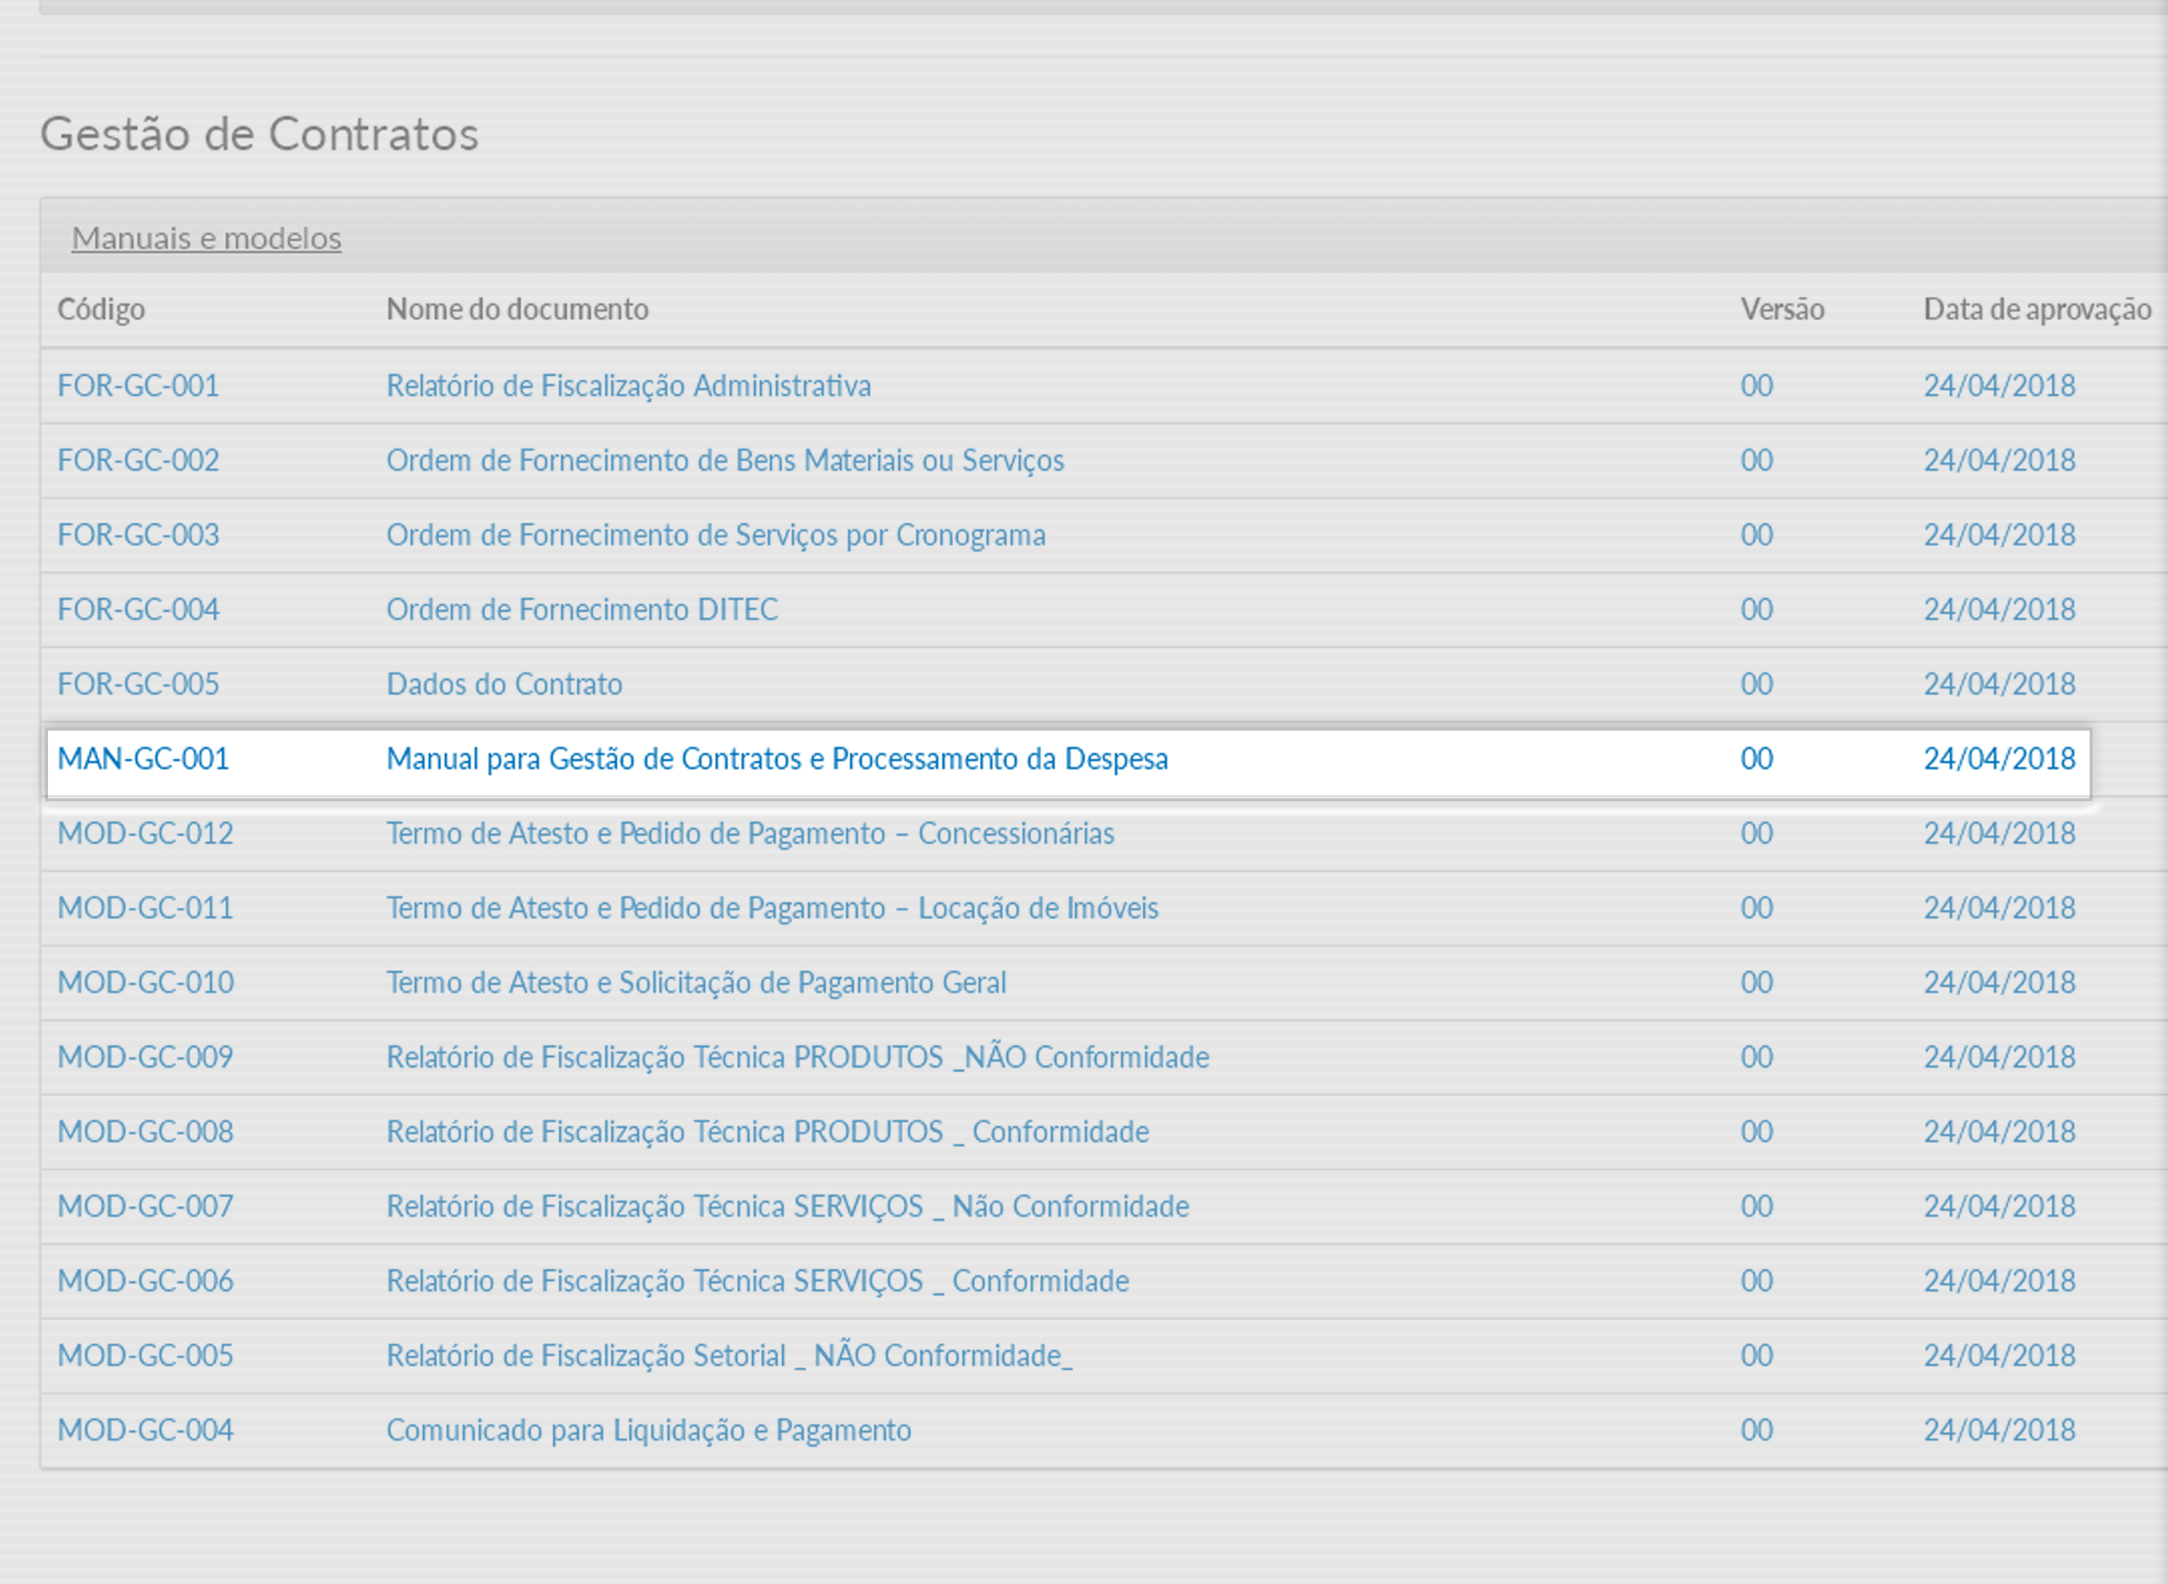The image size is (2168, 1584).
Task: Select the Dados do Contrato document
Action: [x=504, y=685]
